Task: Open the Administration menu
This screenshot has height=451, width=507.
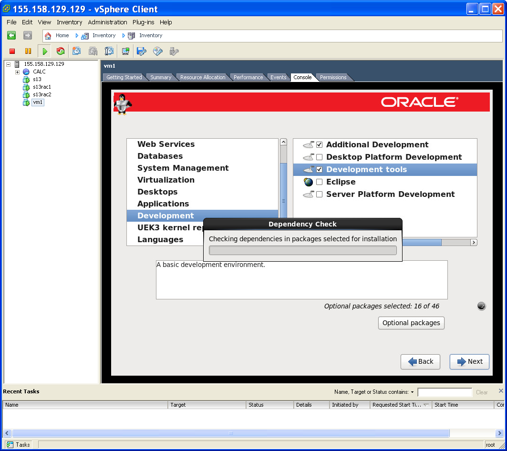Action: (107, 22)
